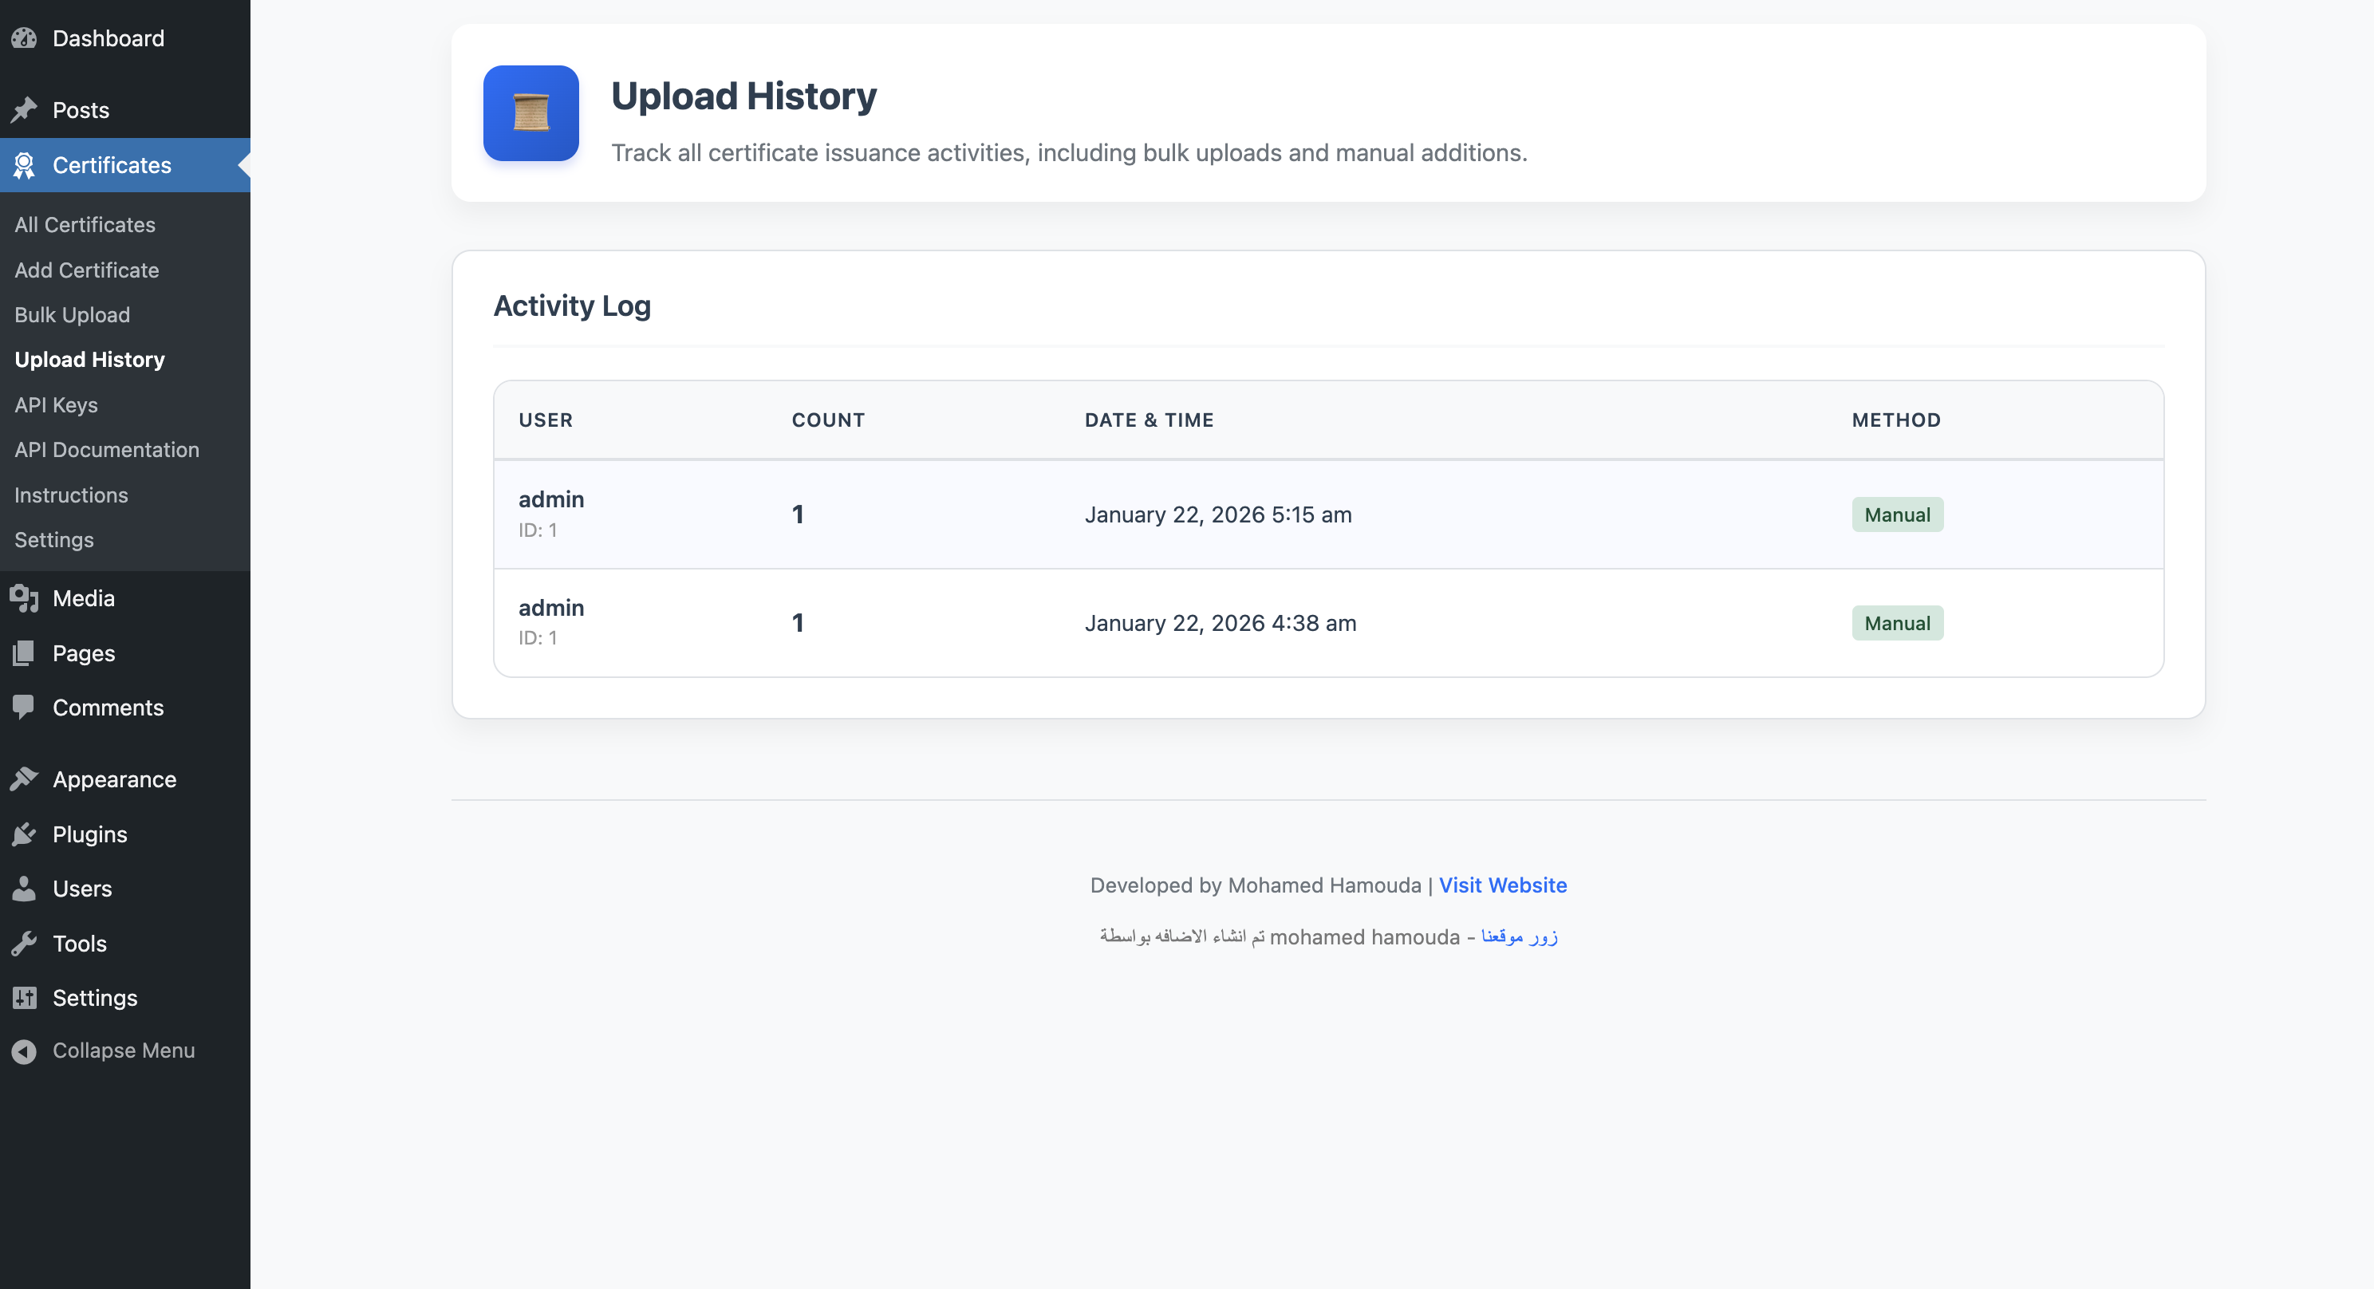Image resolution: width=2374 pixels, height=1289 pixels.
Task: Click the Users person icon
Action: pyautogui.click(x=24, y=889)
